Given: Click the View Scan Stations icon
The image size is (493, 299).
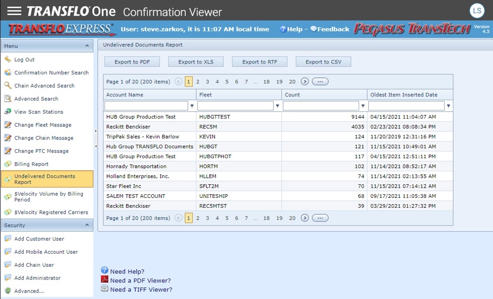Looking at the screenshot, I should click(x=8, y=112).
